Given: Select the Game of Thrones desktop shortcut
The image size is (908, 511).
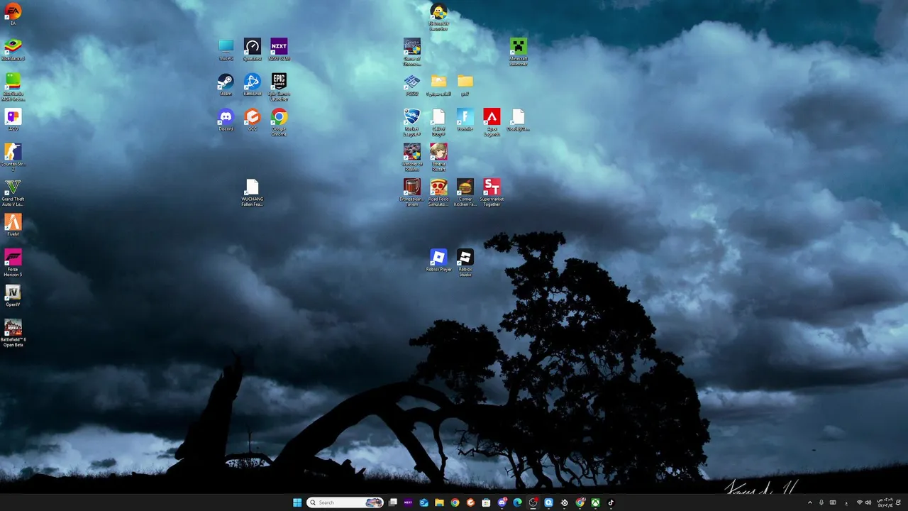Looking at the screenshot, I should (412, 52).
